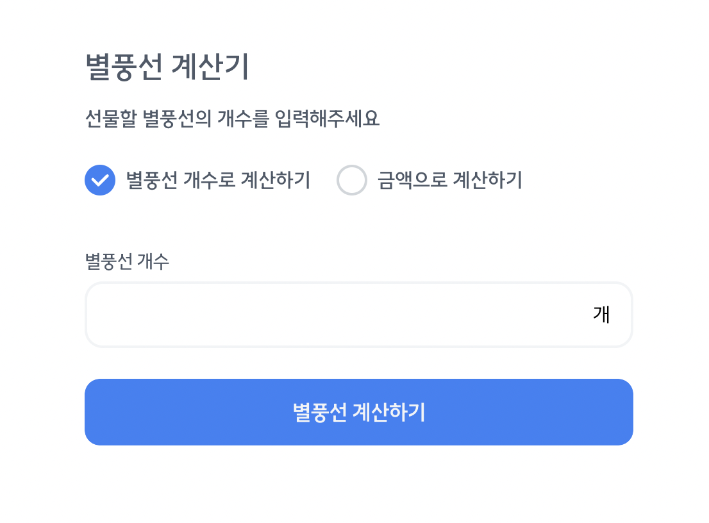
Task: Click the 별풍선 계산하기 button
Action: point(358,412)
